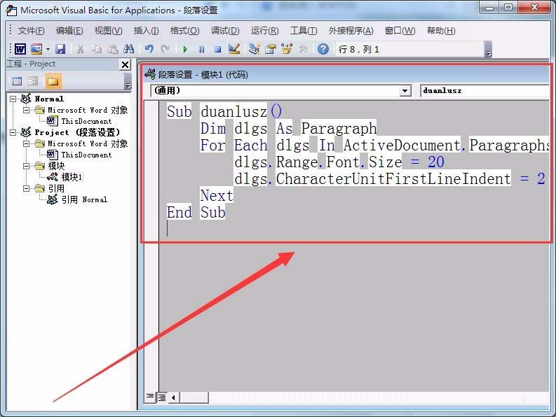Open the 格式(O) menu
556x417 pixels.
point(184,31)
